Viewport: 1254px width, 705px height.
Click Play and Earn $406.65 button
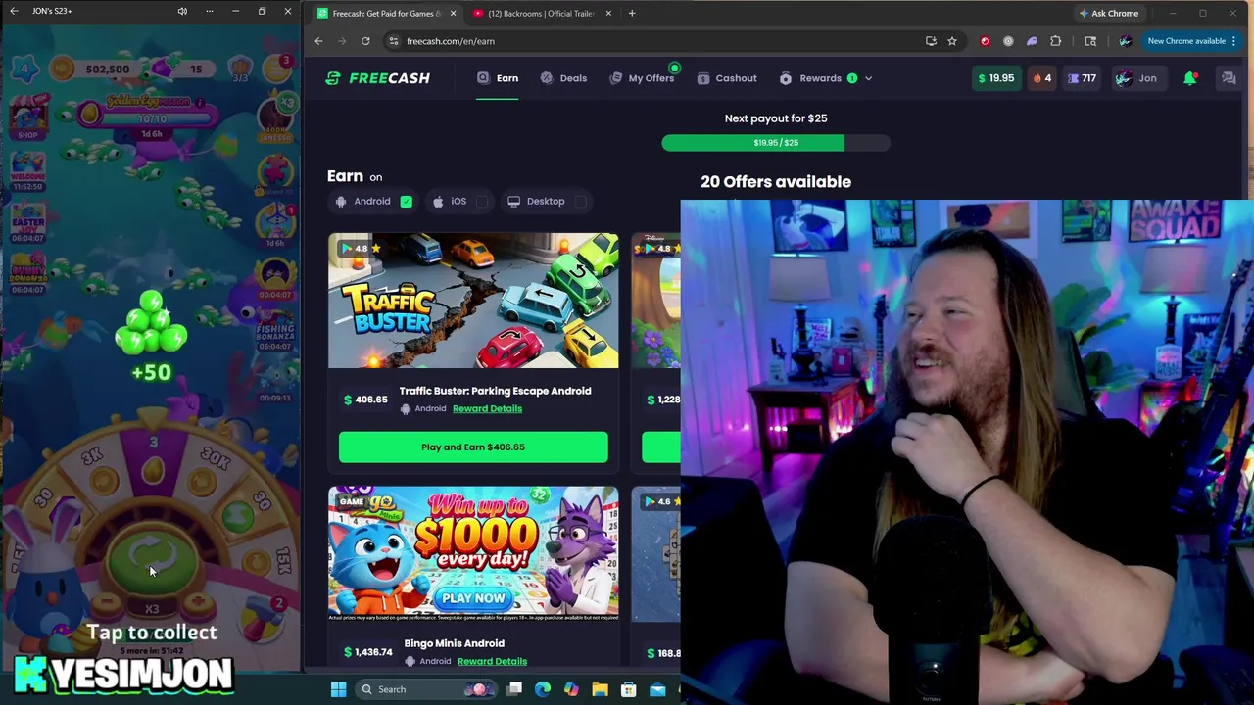point(473,447)
